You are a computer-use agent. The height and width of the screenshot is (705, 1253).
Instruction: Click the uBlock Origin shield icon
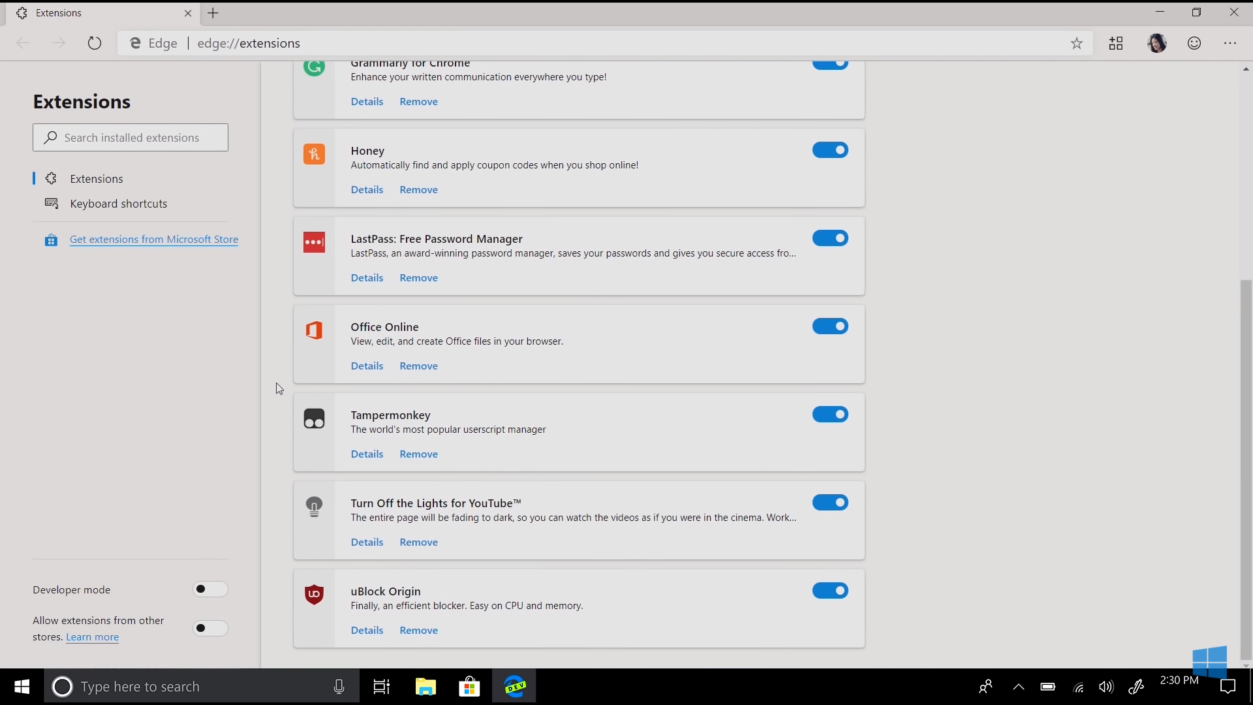pyautogui.click(x=314, y=594)
